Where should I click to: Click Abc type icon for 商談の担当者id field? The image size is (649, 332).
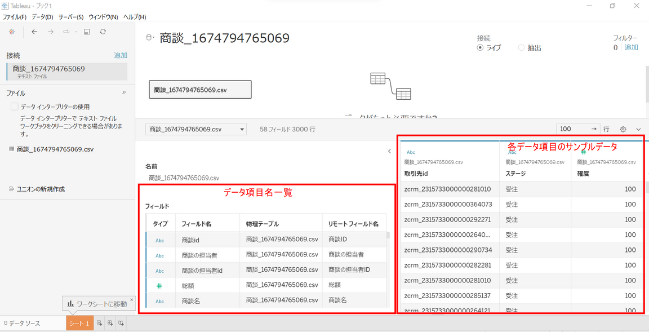160,271
